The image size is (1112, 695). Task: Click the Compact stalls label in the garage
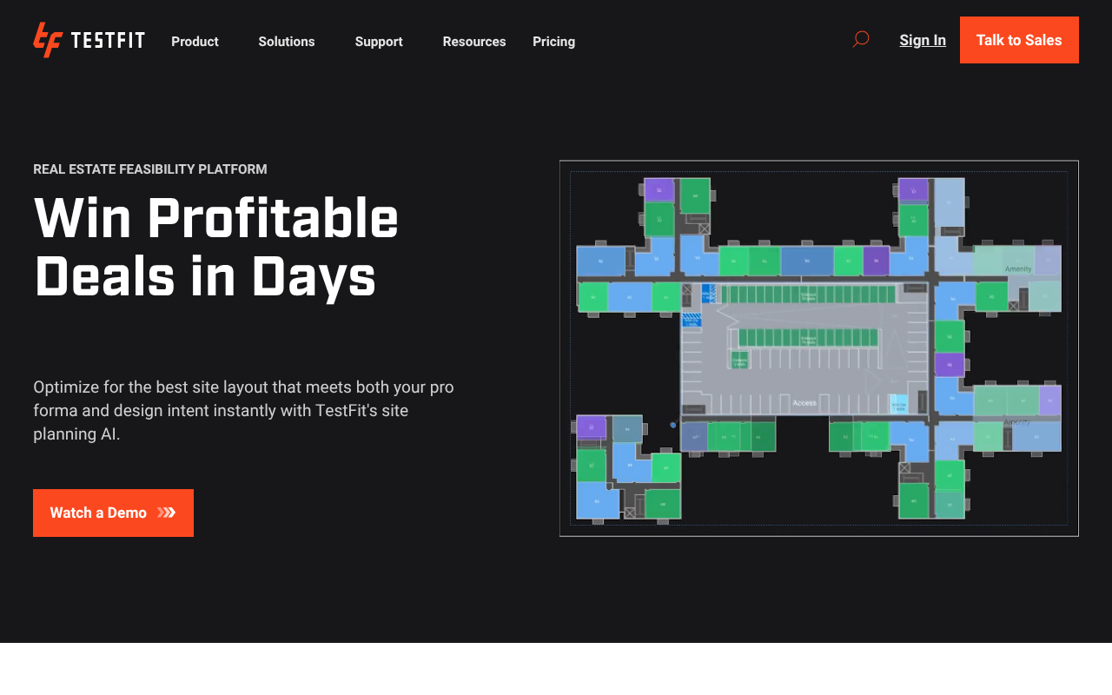click(x=808, y=296)
